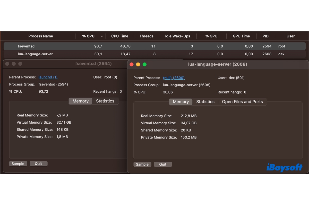
Task: Switch to Statistics tab in fseventsd window
Action: click(105, 101)
